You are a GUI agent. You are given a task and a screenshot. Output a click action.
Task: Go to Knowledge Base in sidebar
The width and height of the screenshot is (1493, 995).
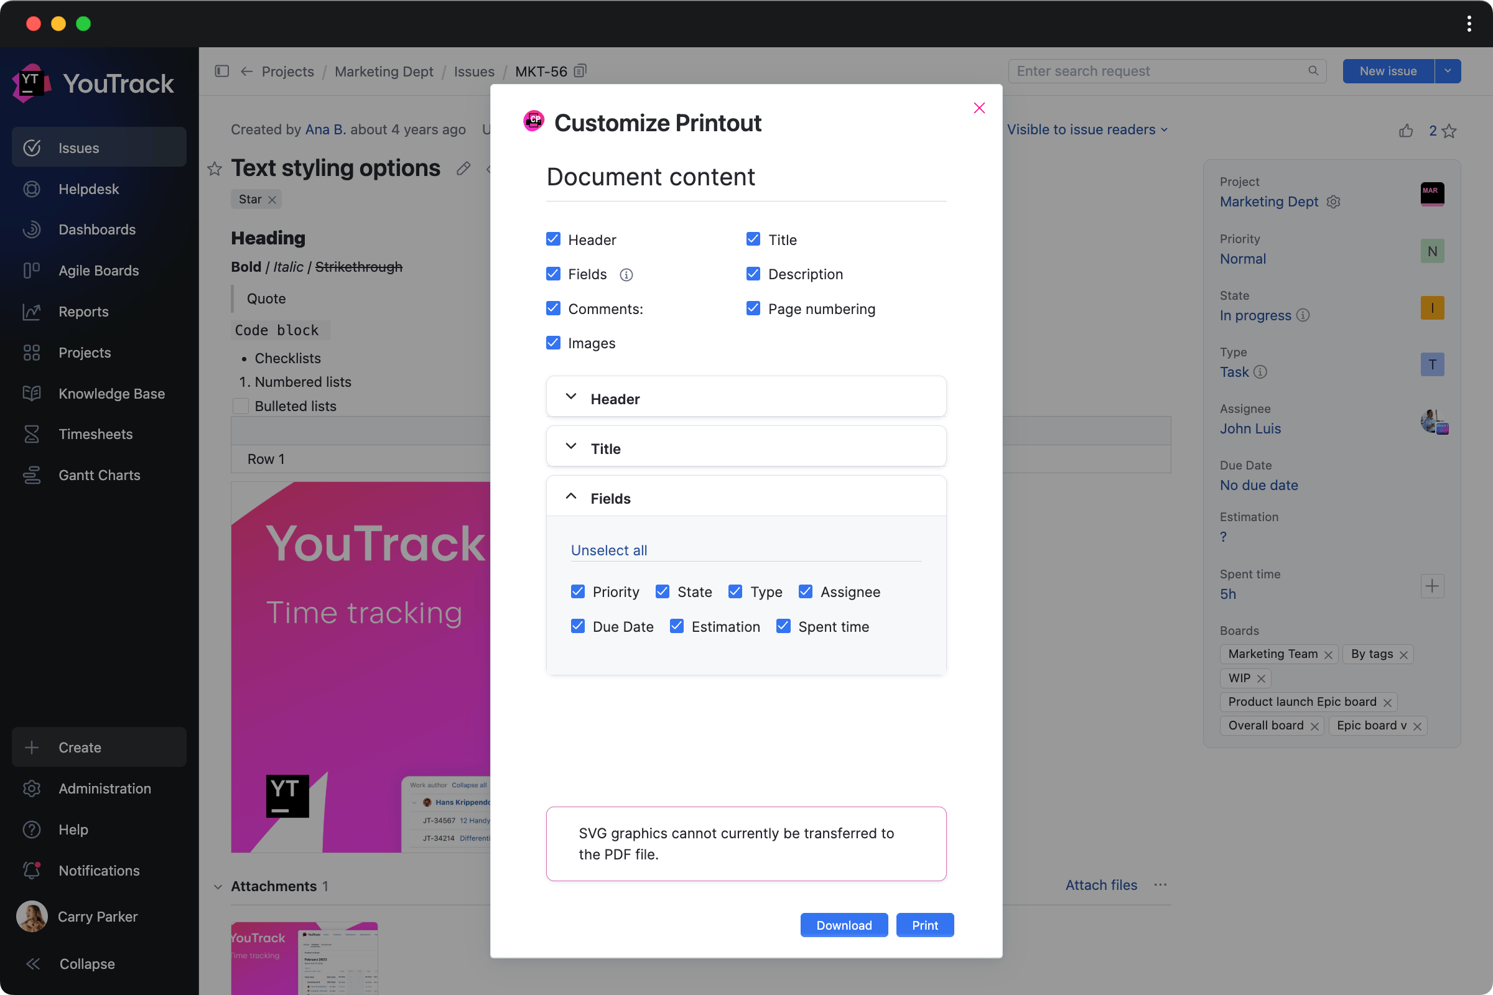[111, 394]
